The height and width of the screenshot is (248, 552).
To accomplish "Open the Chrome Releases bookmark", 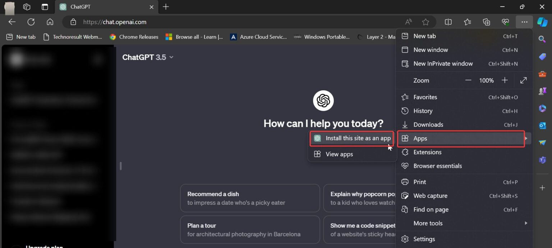I will (134, 37).
